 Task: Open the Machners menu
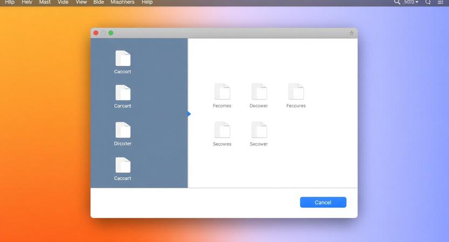pyautogui.click(x=123, y=2)
